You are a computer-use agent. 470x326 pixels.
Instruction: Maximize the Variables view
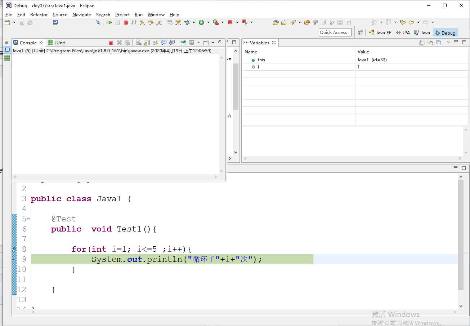coord(464,42)
